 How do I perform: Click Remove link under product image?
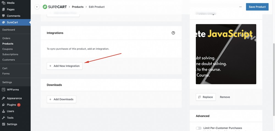pyautogui.click(x=225, y=97)
